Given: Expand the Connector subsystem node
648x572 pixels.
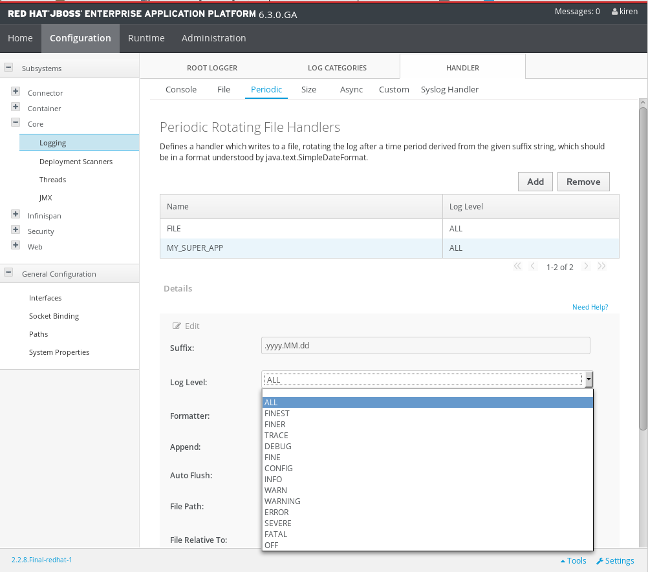Looking at the screenshot, I should point(16,91).
